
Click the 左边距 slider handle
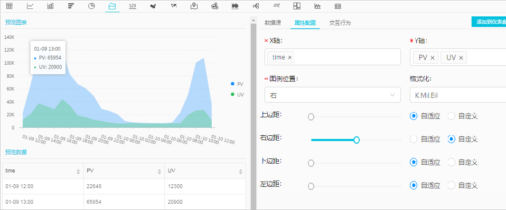coord(311,186)
